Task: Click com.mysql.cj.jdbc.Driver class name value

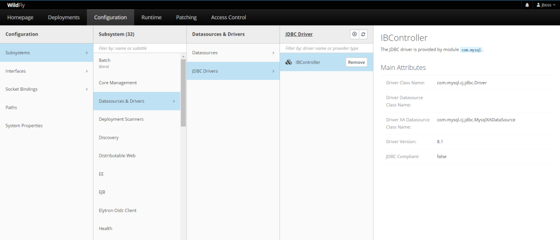Action: tap(462, 83)
